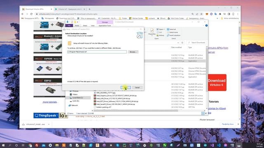Click more tutorials link on page
Image resolution: width=264 pixels, height=148 pixels.
point(50,102)
